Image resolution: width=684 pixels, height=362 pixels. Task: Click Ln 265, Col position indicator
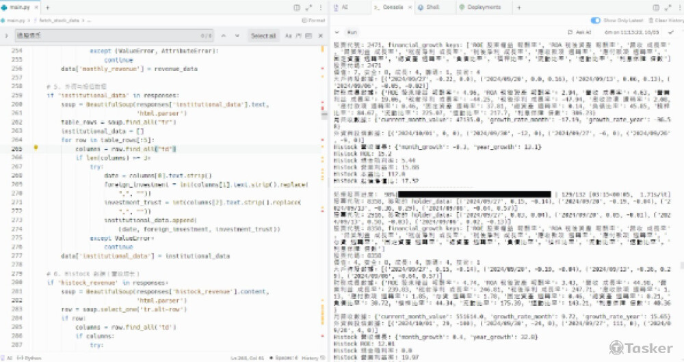tap(247, 358)
